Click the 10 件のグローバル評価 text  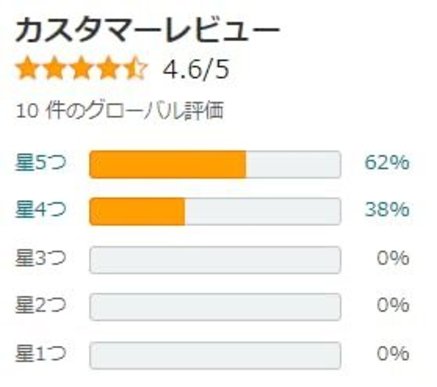click(x=120, y=111)
